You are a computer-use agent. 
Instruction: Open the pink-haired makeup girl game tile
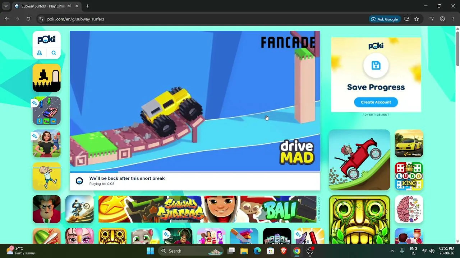point(79,236)
